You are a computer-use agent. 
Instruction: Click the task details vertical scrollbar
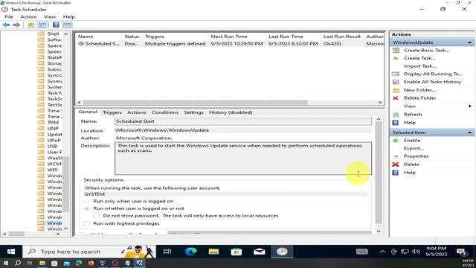tap(379, 173)
